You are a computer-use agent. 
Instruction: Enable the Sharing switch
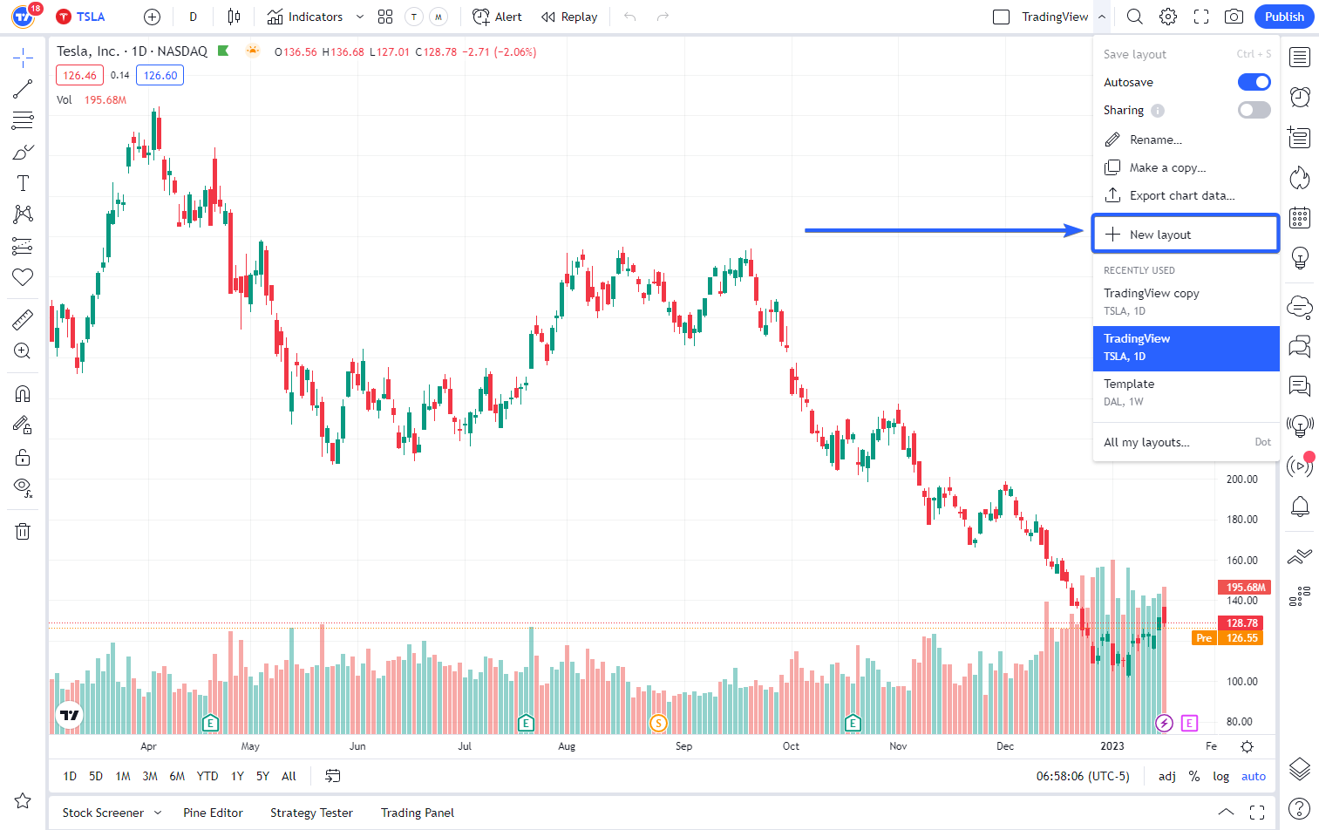1254,110
